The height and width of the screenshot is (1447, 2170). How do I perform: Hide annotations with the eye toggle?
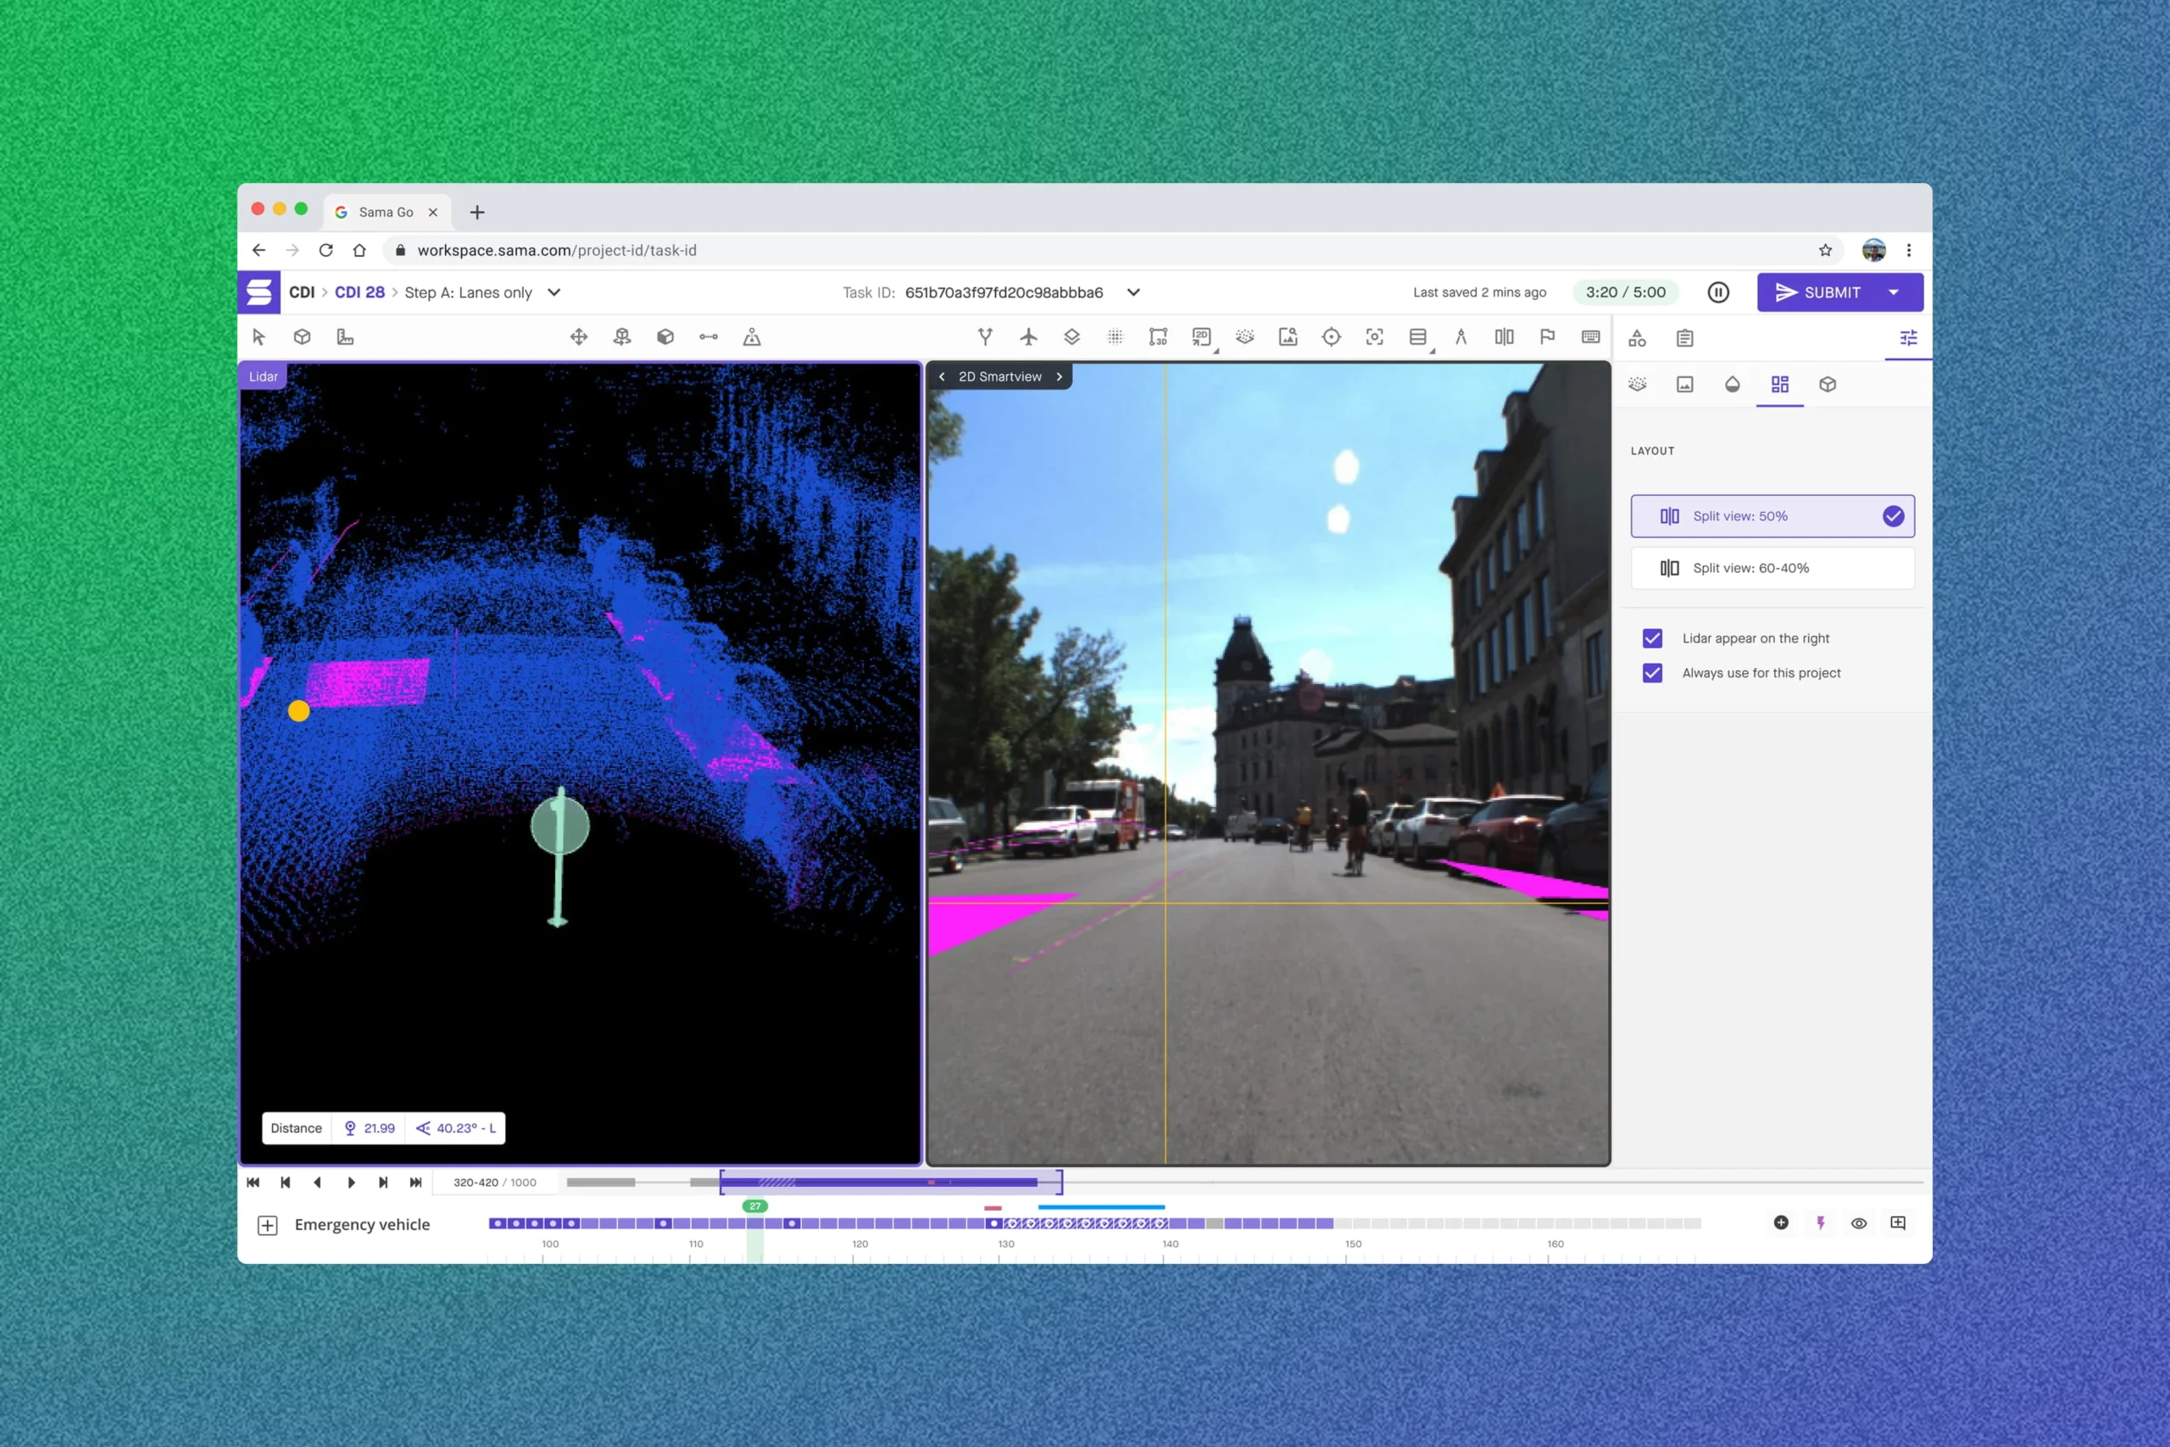click(x=1859, y=1222)
